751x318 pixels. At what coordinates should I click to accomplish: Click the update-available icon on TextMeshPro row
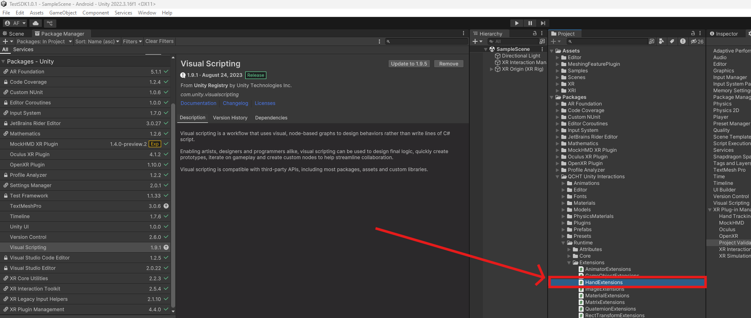[x=166, y=206]
